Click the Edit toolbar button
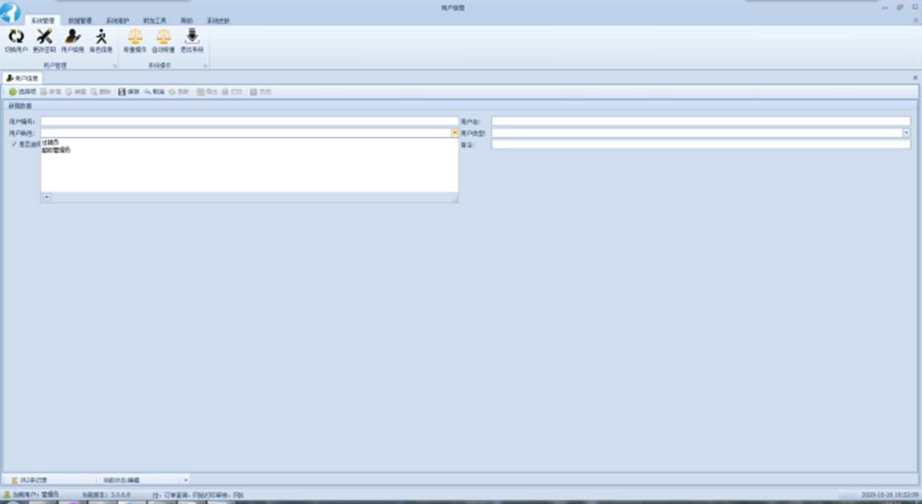Screen dimensions: 922x504 coord(76,92)
